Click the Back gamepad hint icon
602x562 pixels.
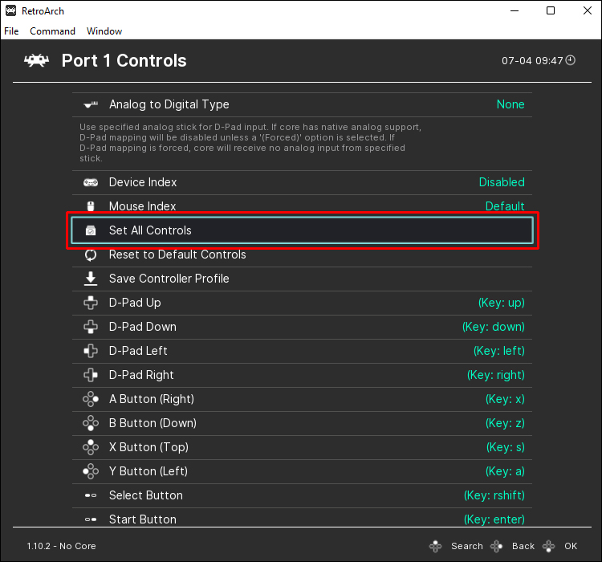click(x=496, y=546)
